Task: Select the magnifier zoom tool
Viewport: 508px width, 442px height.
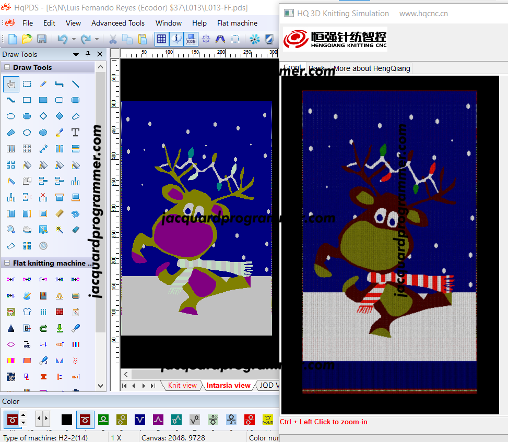Action: [x=11, y=230]
